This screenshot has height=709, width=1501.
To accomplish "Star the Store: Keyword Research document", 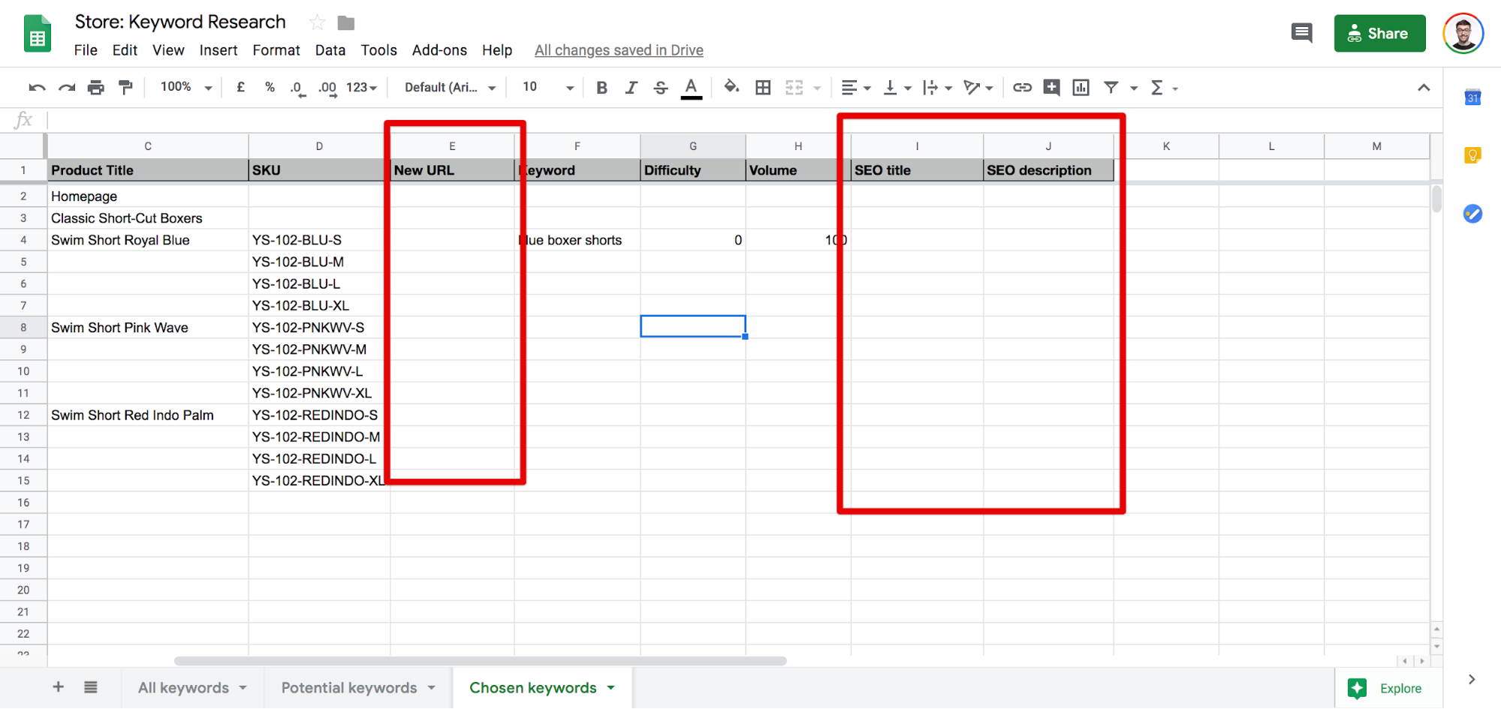I will pos(317,23).
